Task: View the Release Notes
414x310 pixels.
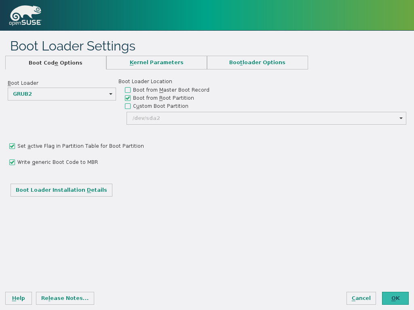Action: click(65, 298)
